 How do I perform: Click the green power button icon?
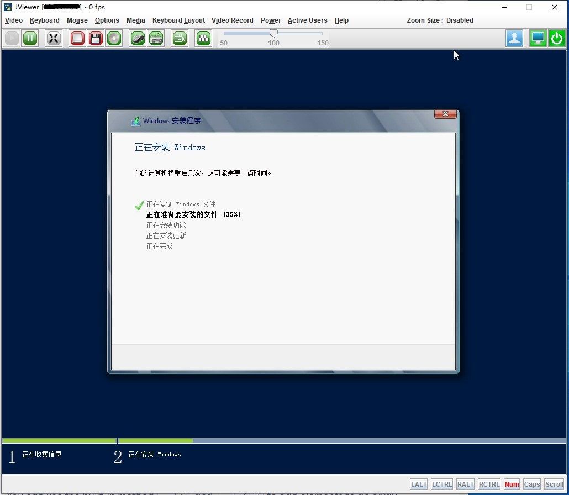[x=557, y=39]
